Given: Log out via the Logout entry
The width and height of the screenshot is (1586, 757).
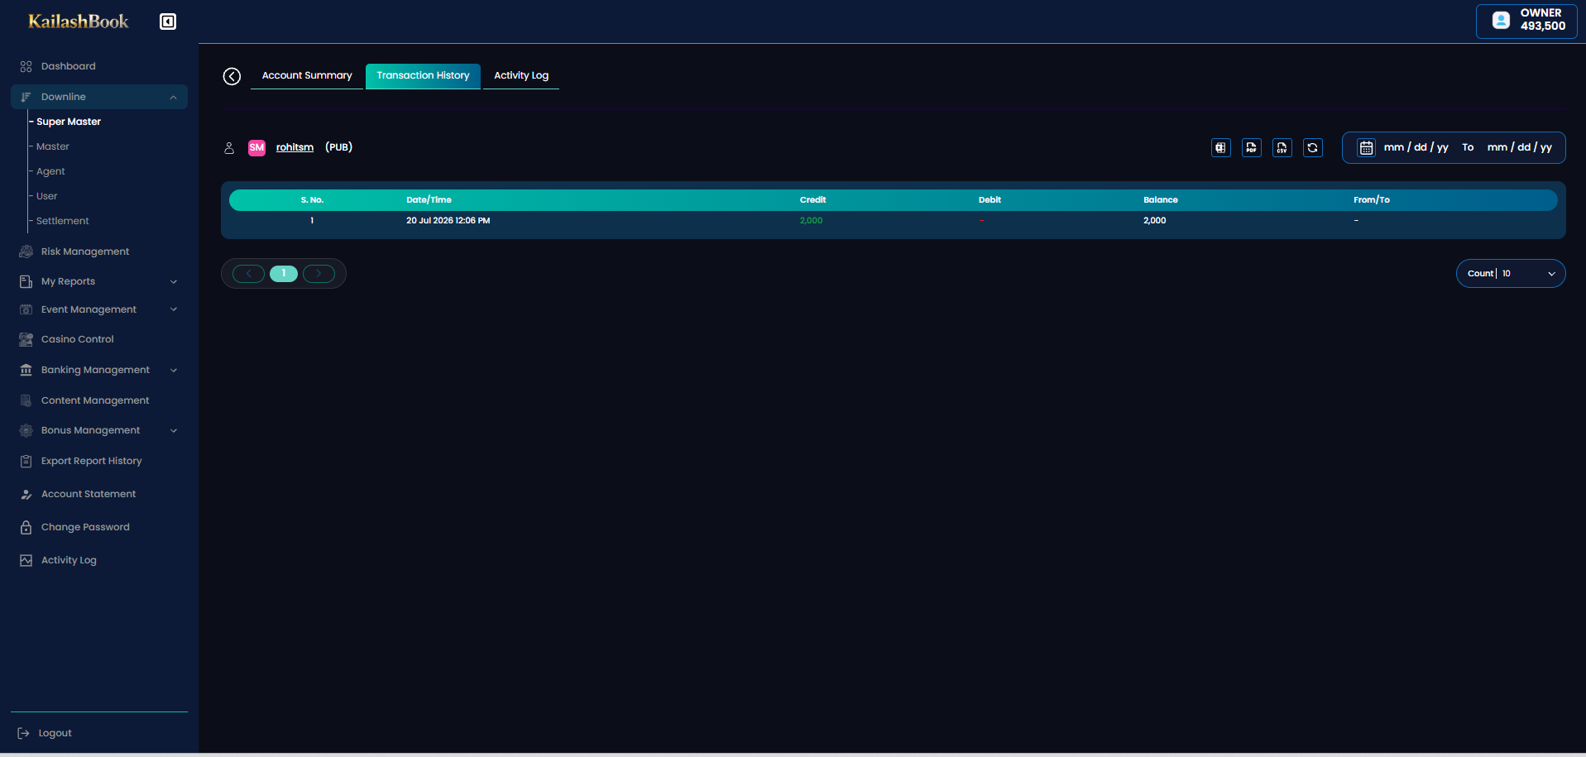Looking at the screenshot, I should pos(55,733).
